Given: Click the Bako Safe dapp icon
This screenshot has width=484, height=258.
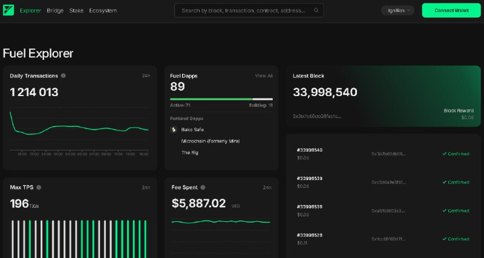Looking at the screenshot, I should coord(174,129).
